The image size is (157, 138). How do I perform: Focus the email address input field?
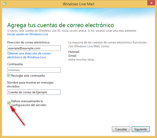(x=34, y=48)
